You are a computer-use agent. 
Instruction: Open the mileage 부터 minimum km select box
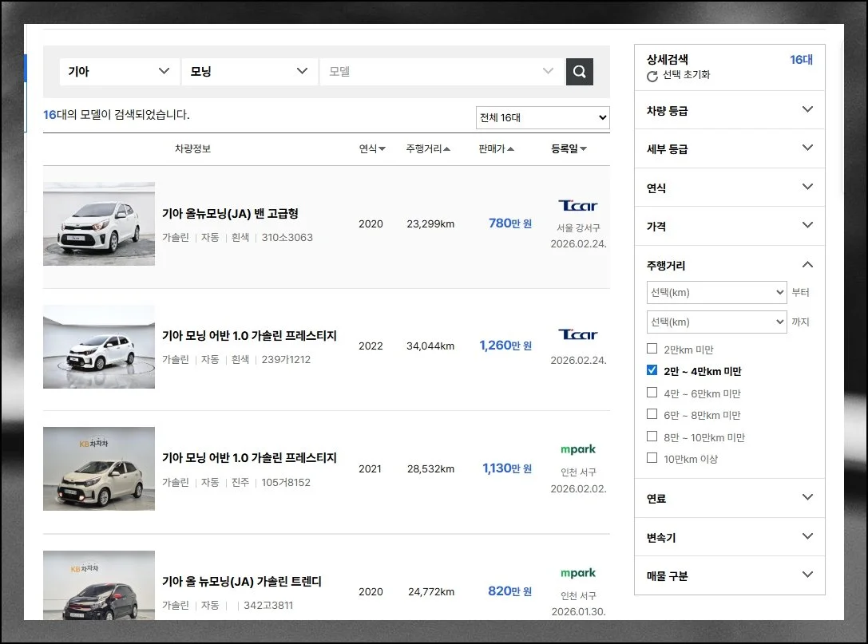click(716, 293)
